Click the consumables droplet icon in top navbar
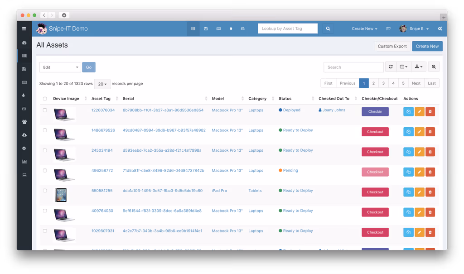 [x=231, y=29]
